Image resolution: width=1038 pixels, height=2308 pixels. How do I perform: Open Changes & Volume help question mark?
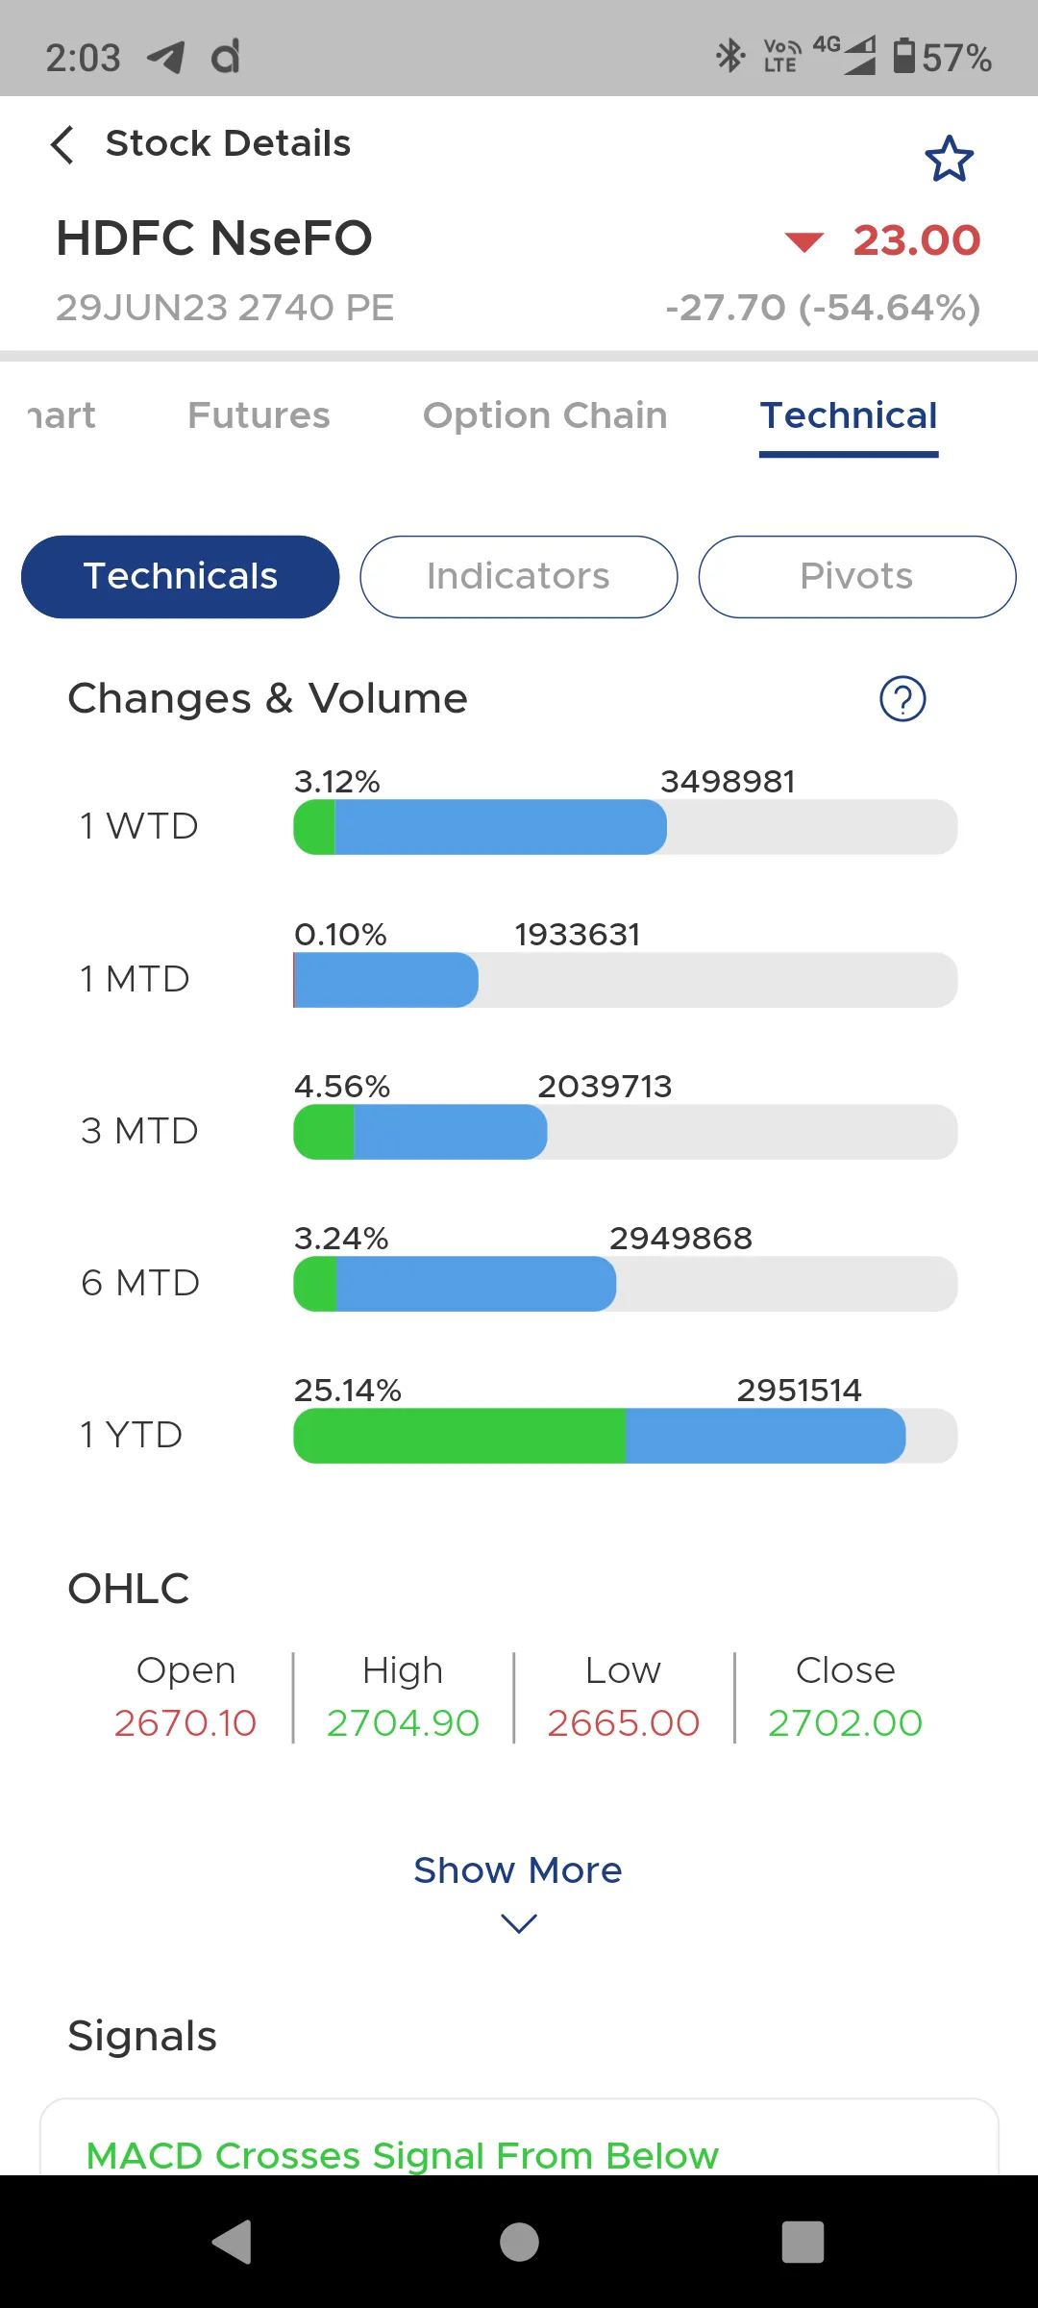click(902, 699)
